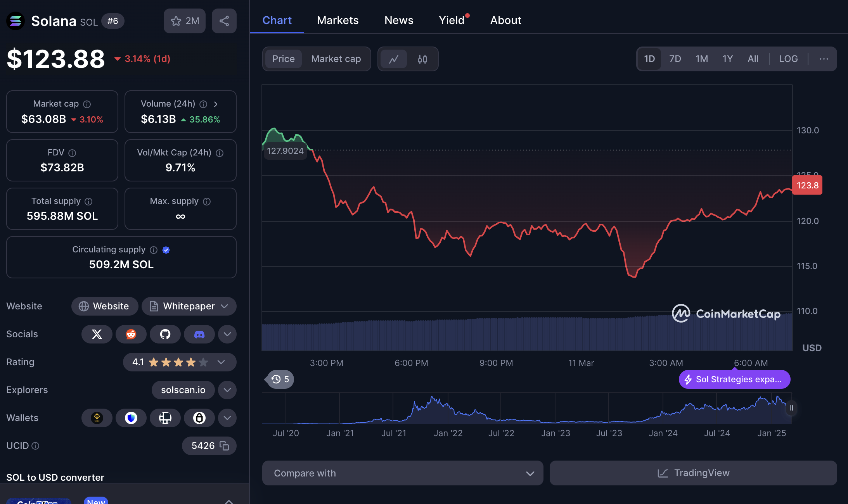Click the verified badge beside Circulating supply

pyautogui.click(x=166, y=250)
